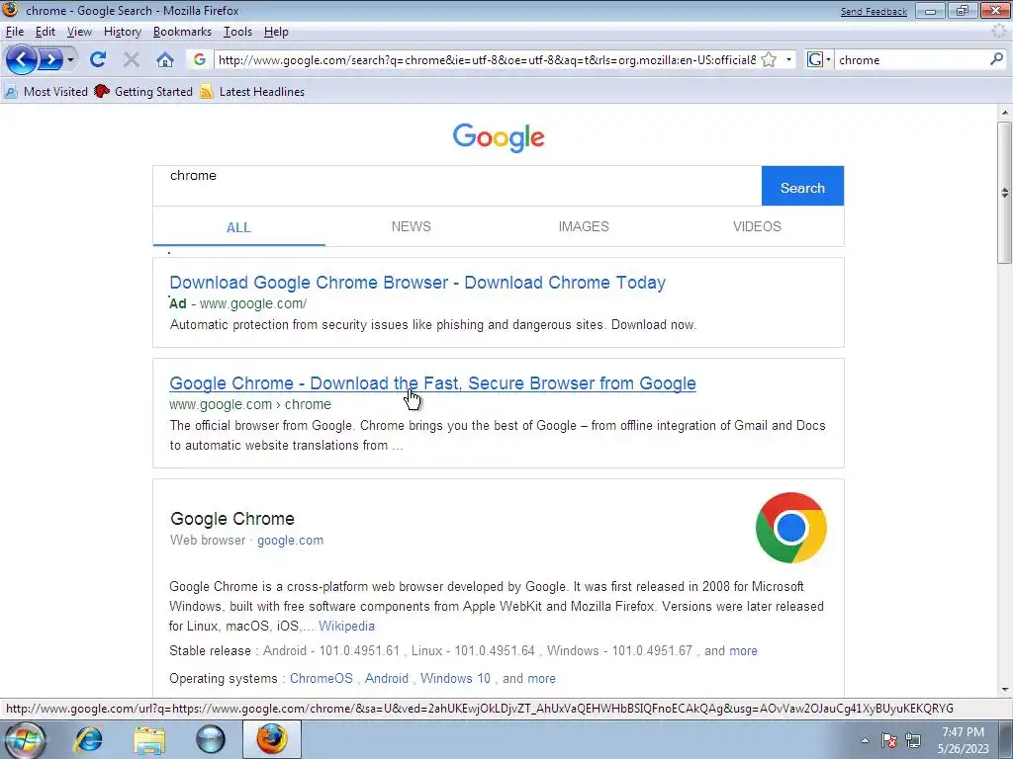This screenshot has width=1013, height=759.
Task: Open the network status tray icon
Action: pyautogui.click(x=913, y=740)
